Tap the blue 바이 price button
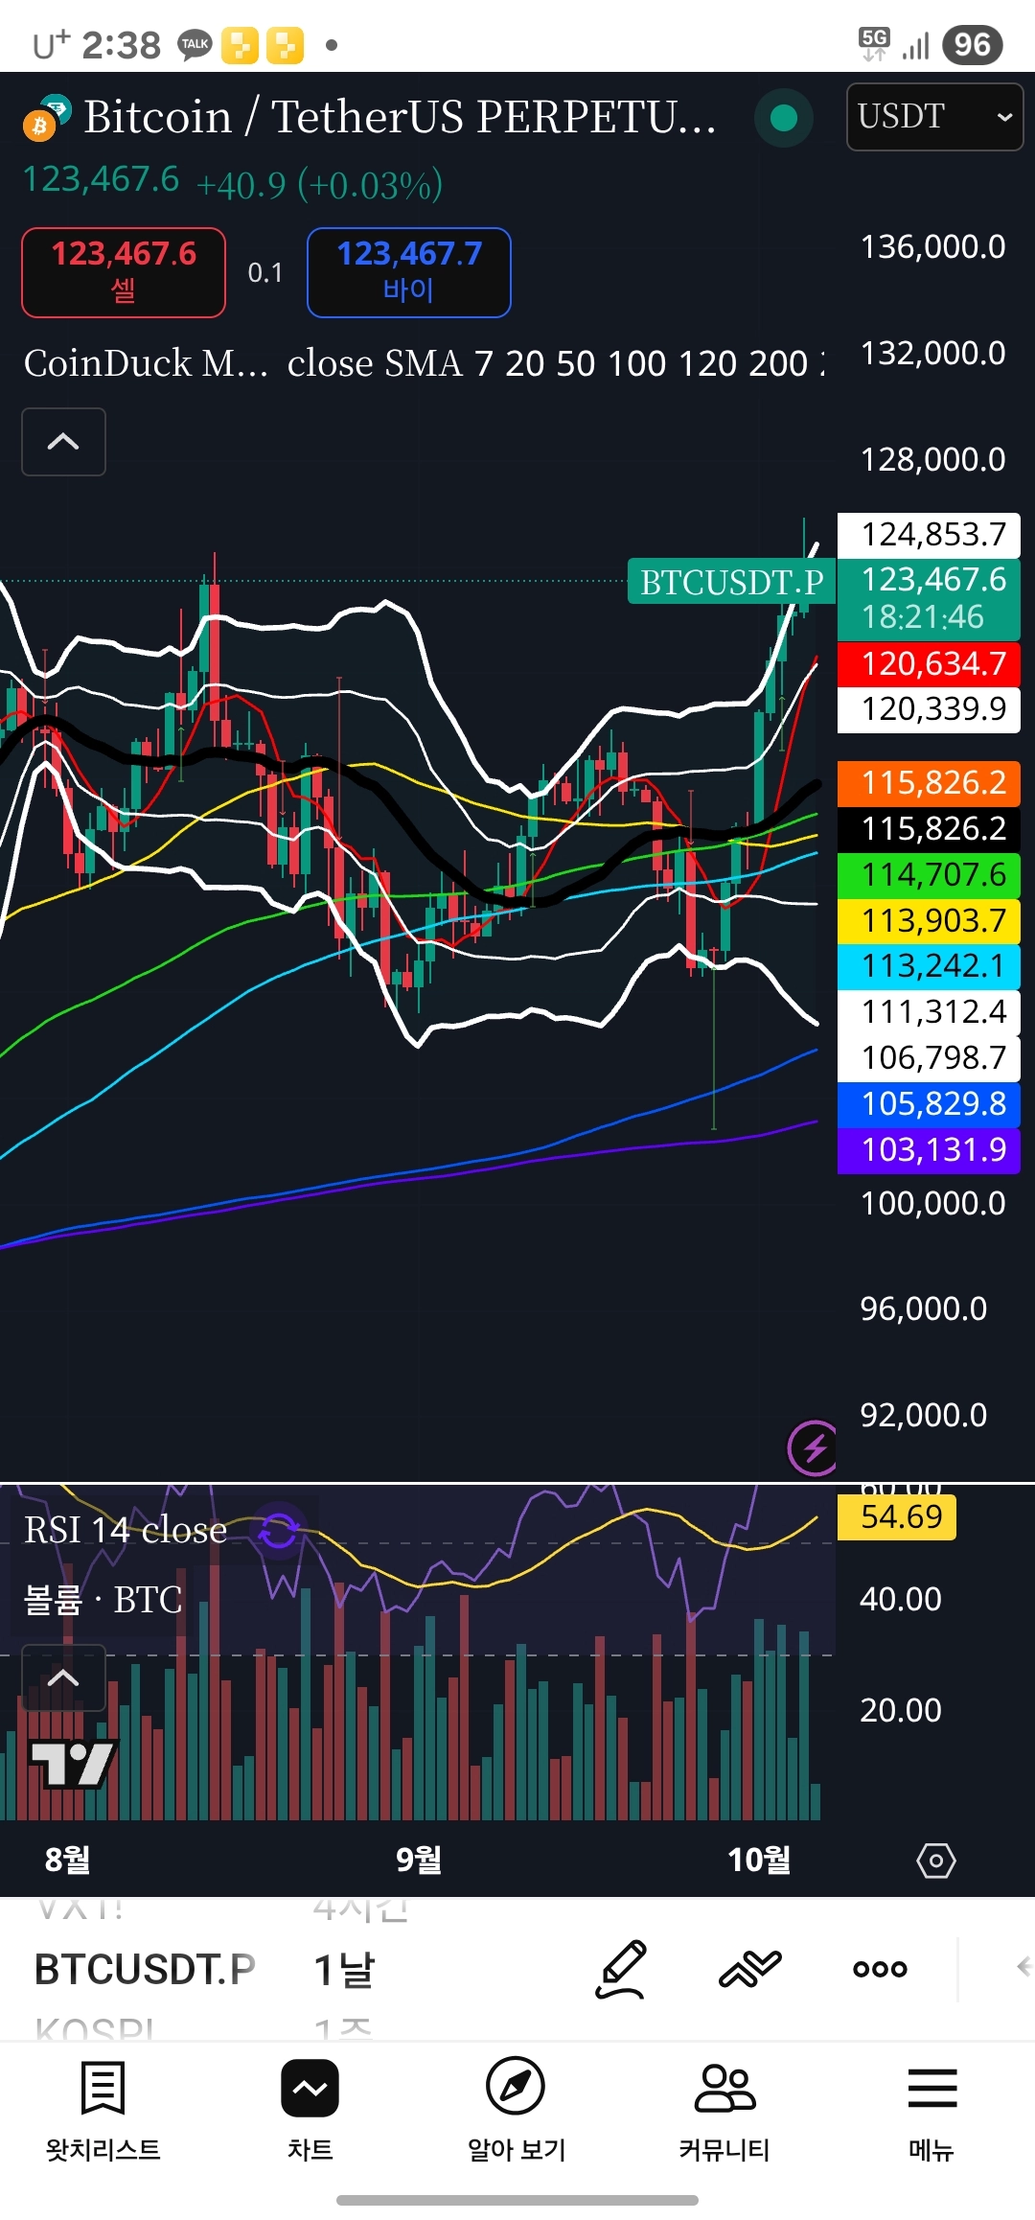Image resolution: width=1035 pixels, height=2220 pixels. tap(409, 272)
